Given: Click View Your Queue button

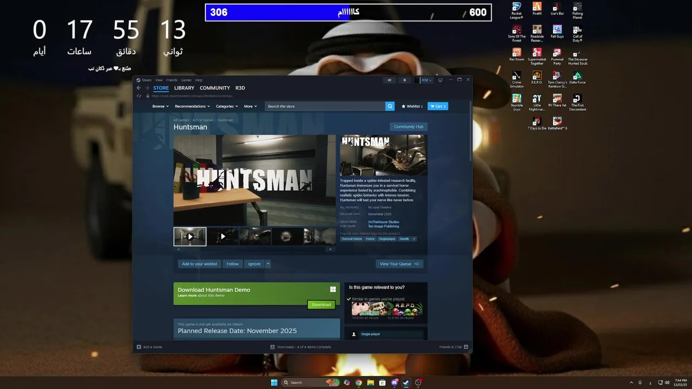Looking at the screenshot, I should pos(400,264).
